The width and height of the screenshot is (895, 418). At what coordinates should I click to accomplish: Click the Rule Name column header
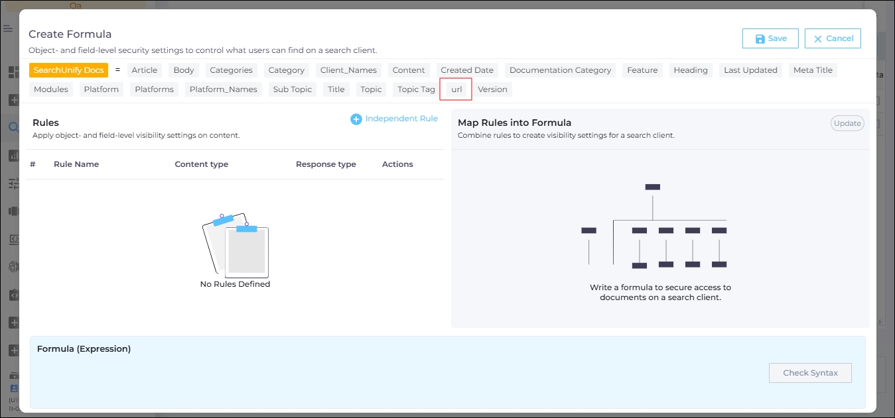point(76,164)
